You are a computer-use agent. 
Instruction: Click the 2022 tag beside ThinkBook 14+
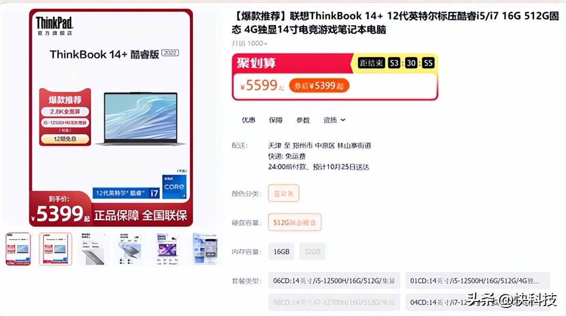pos(170,53)
